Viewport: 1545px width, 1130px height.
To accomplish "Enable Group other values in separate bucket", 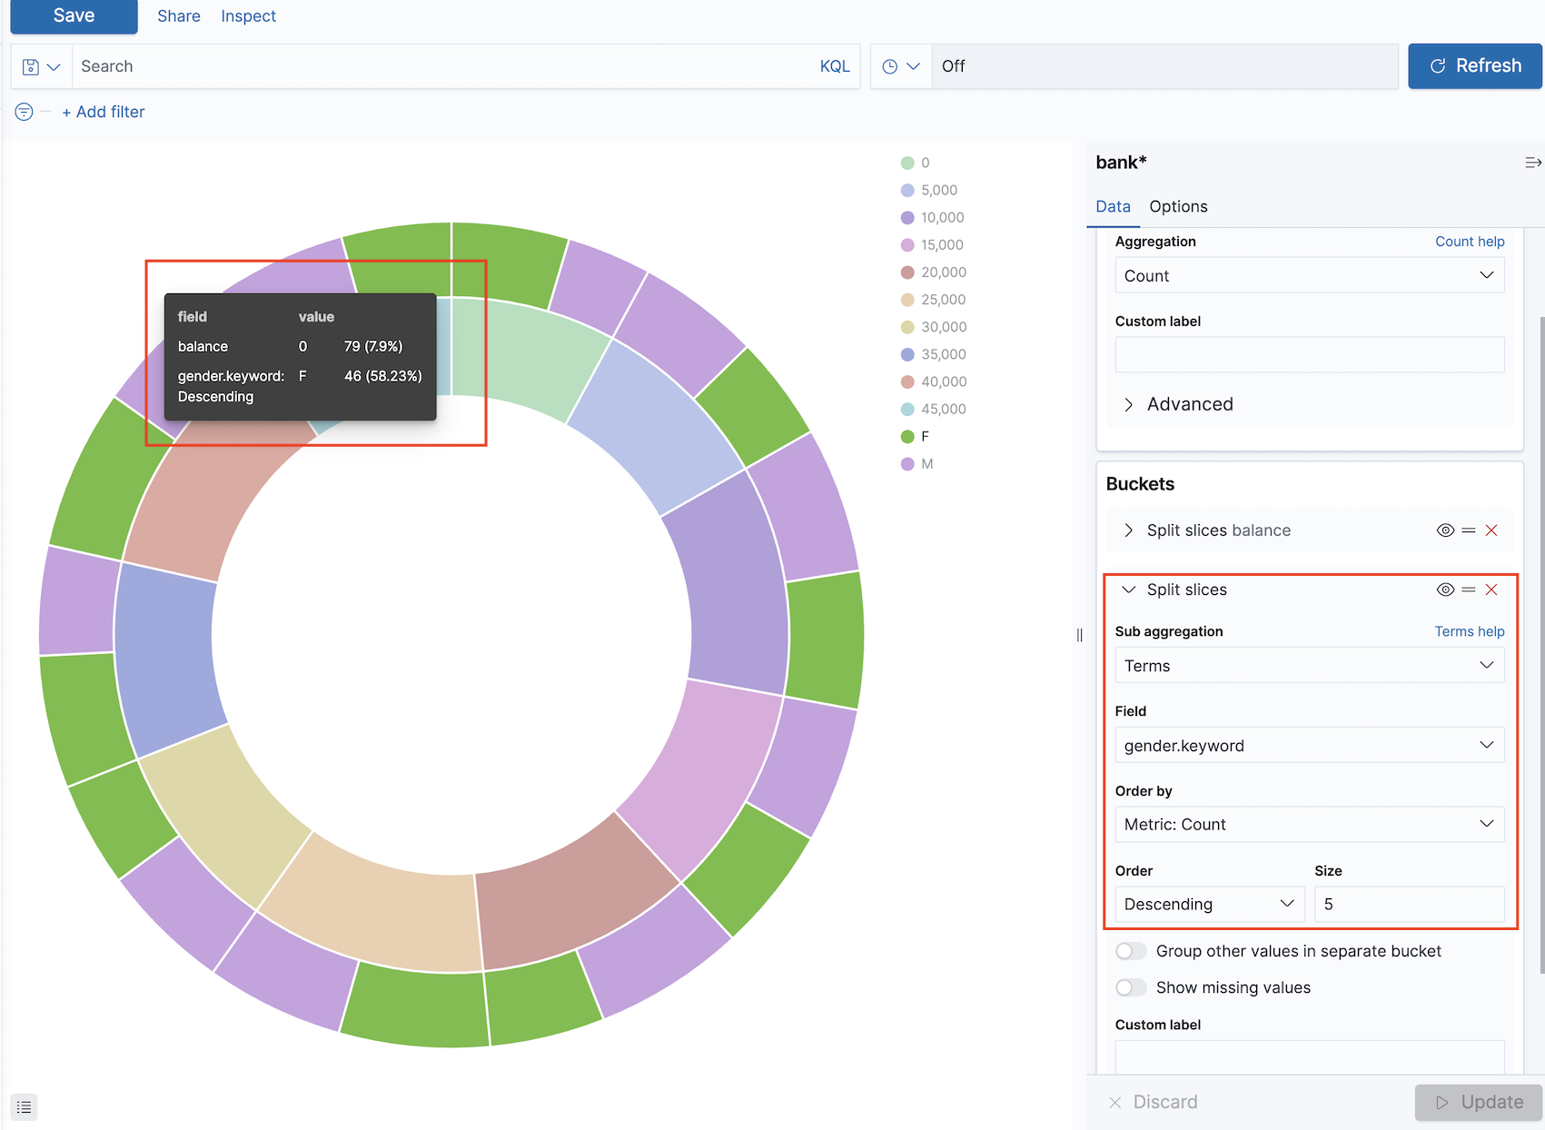I will point(1131,951).
